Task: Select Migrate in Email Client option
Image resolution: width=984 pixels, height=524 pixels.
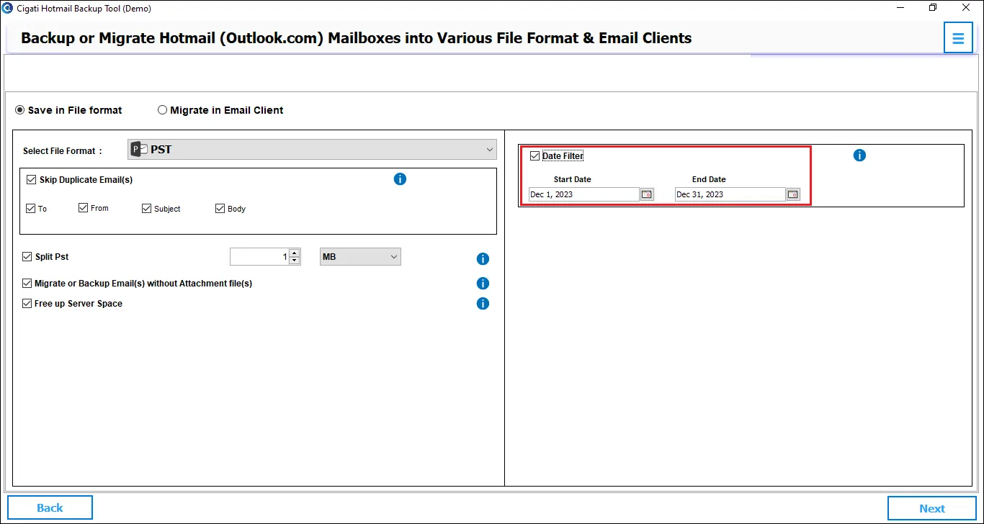Action: [220, 110]
